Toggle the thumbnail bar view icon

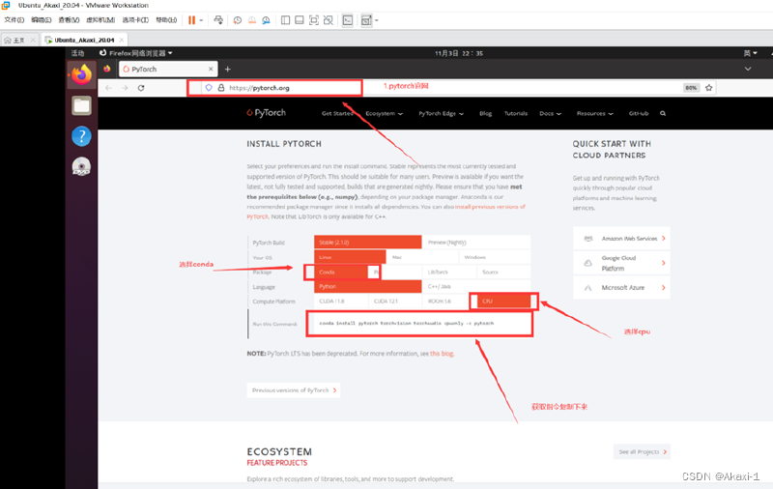300,20
